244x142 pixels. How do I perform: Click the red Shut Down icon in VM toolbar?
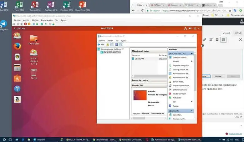[x=25, y=24]
